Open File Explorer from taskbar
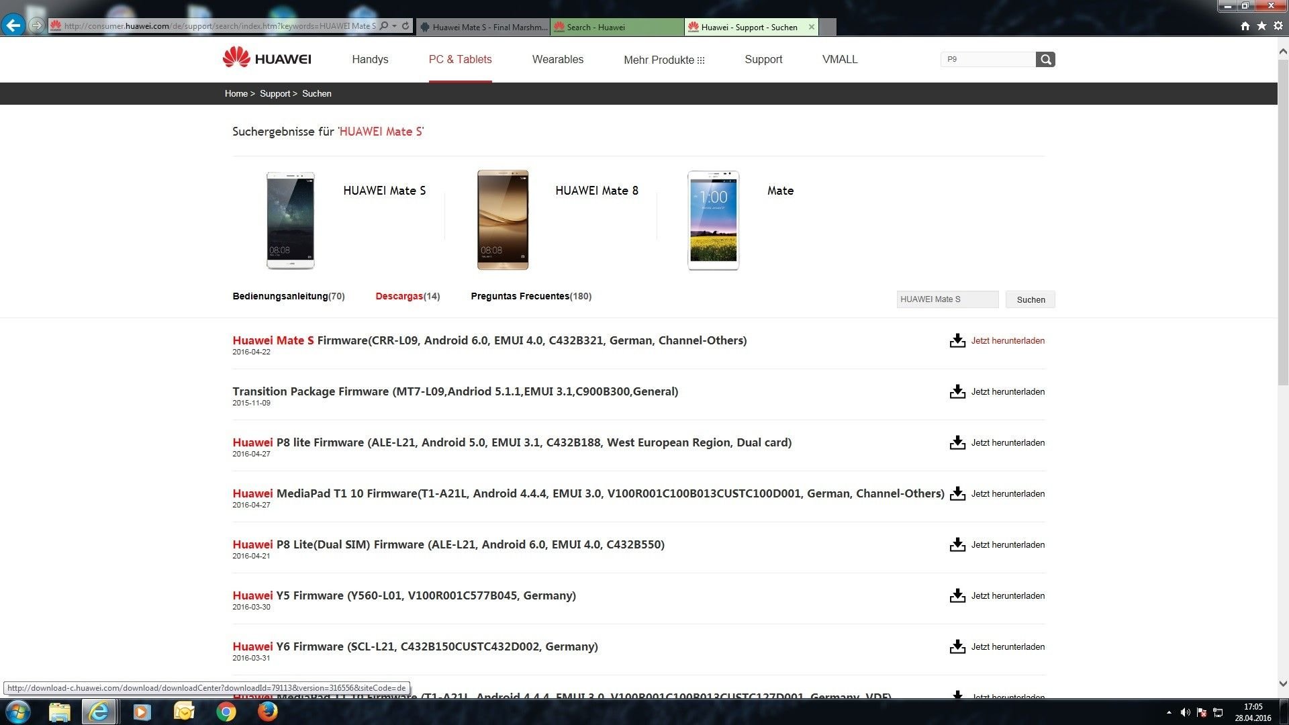This screenshot has width=1289, height=725. 59,712
